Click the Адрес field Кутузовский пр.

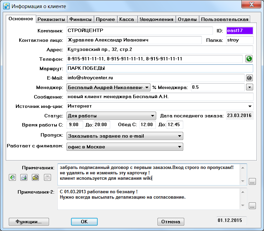click(160, 49)
